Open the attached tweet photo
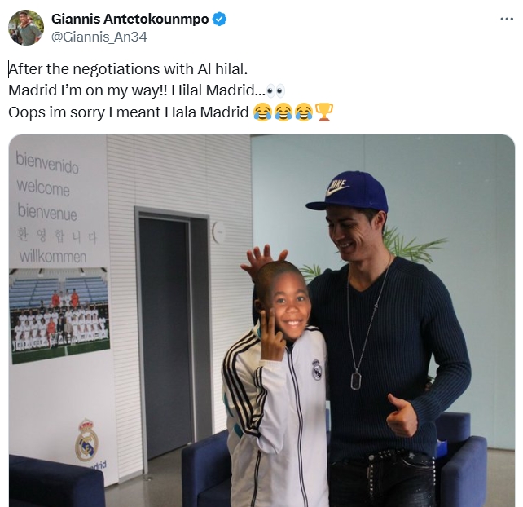This screenshot has height=507, width=523. (x=261, y=320)
